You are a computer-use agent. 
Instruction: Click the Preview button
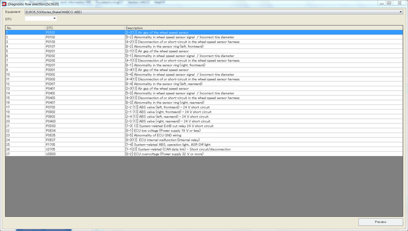click(x=380, y=222)
